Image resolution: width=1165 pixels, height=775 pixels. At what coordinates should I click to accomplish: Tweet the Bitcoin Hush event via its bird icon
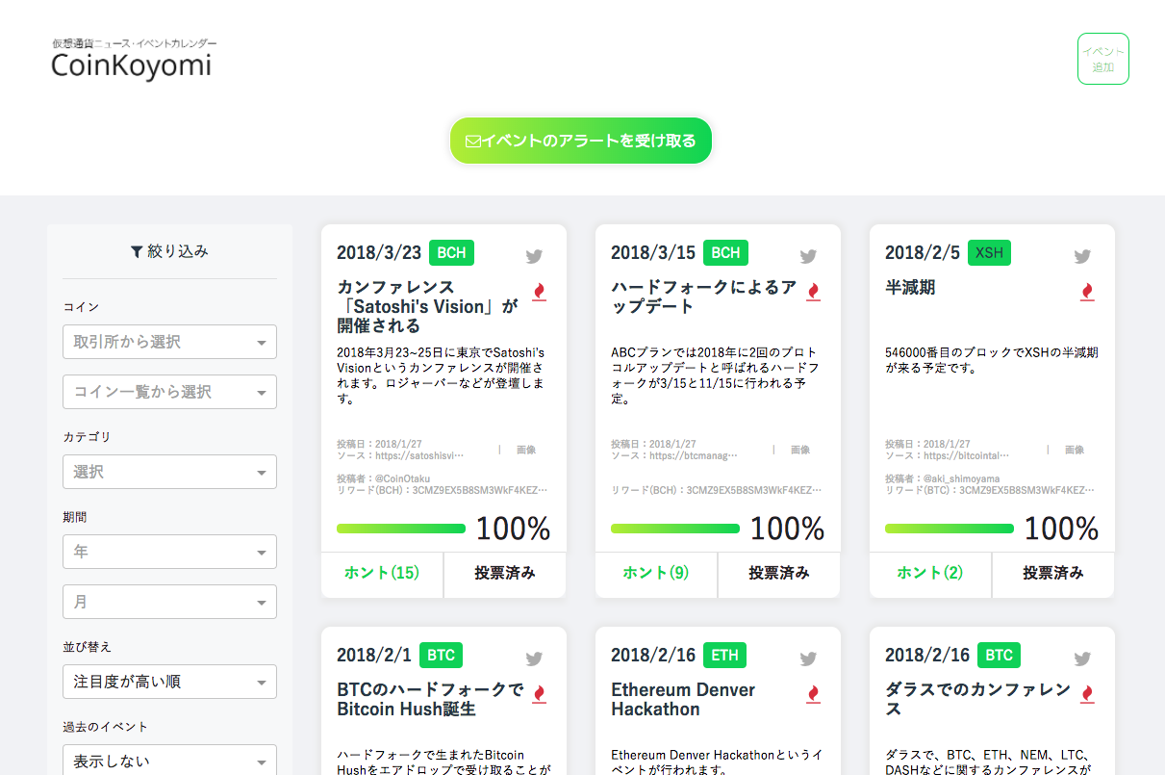534,659
